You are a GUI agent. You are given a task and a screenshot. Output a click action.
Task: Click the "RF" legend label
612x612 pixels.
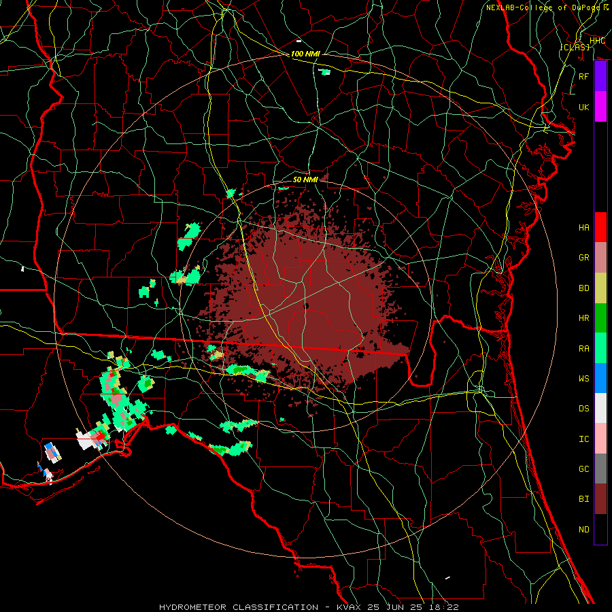click(583, 76)
